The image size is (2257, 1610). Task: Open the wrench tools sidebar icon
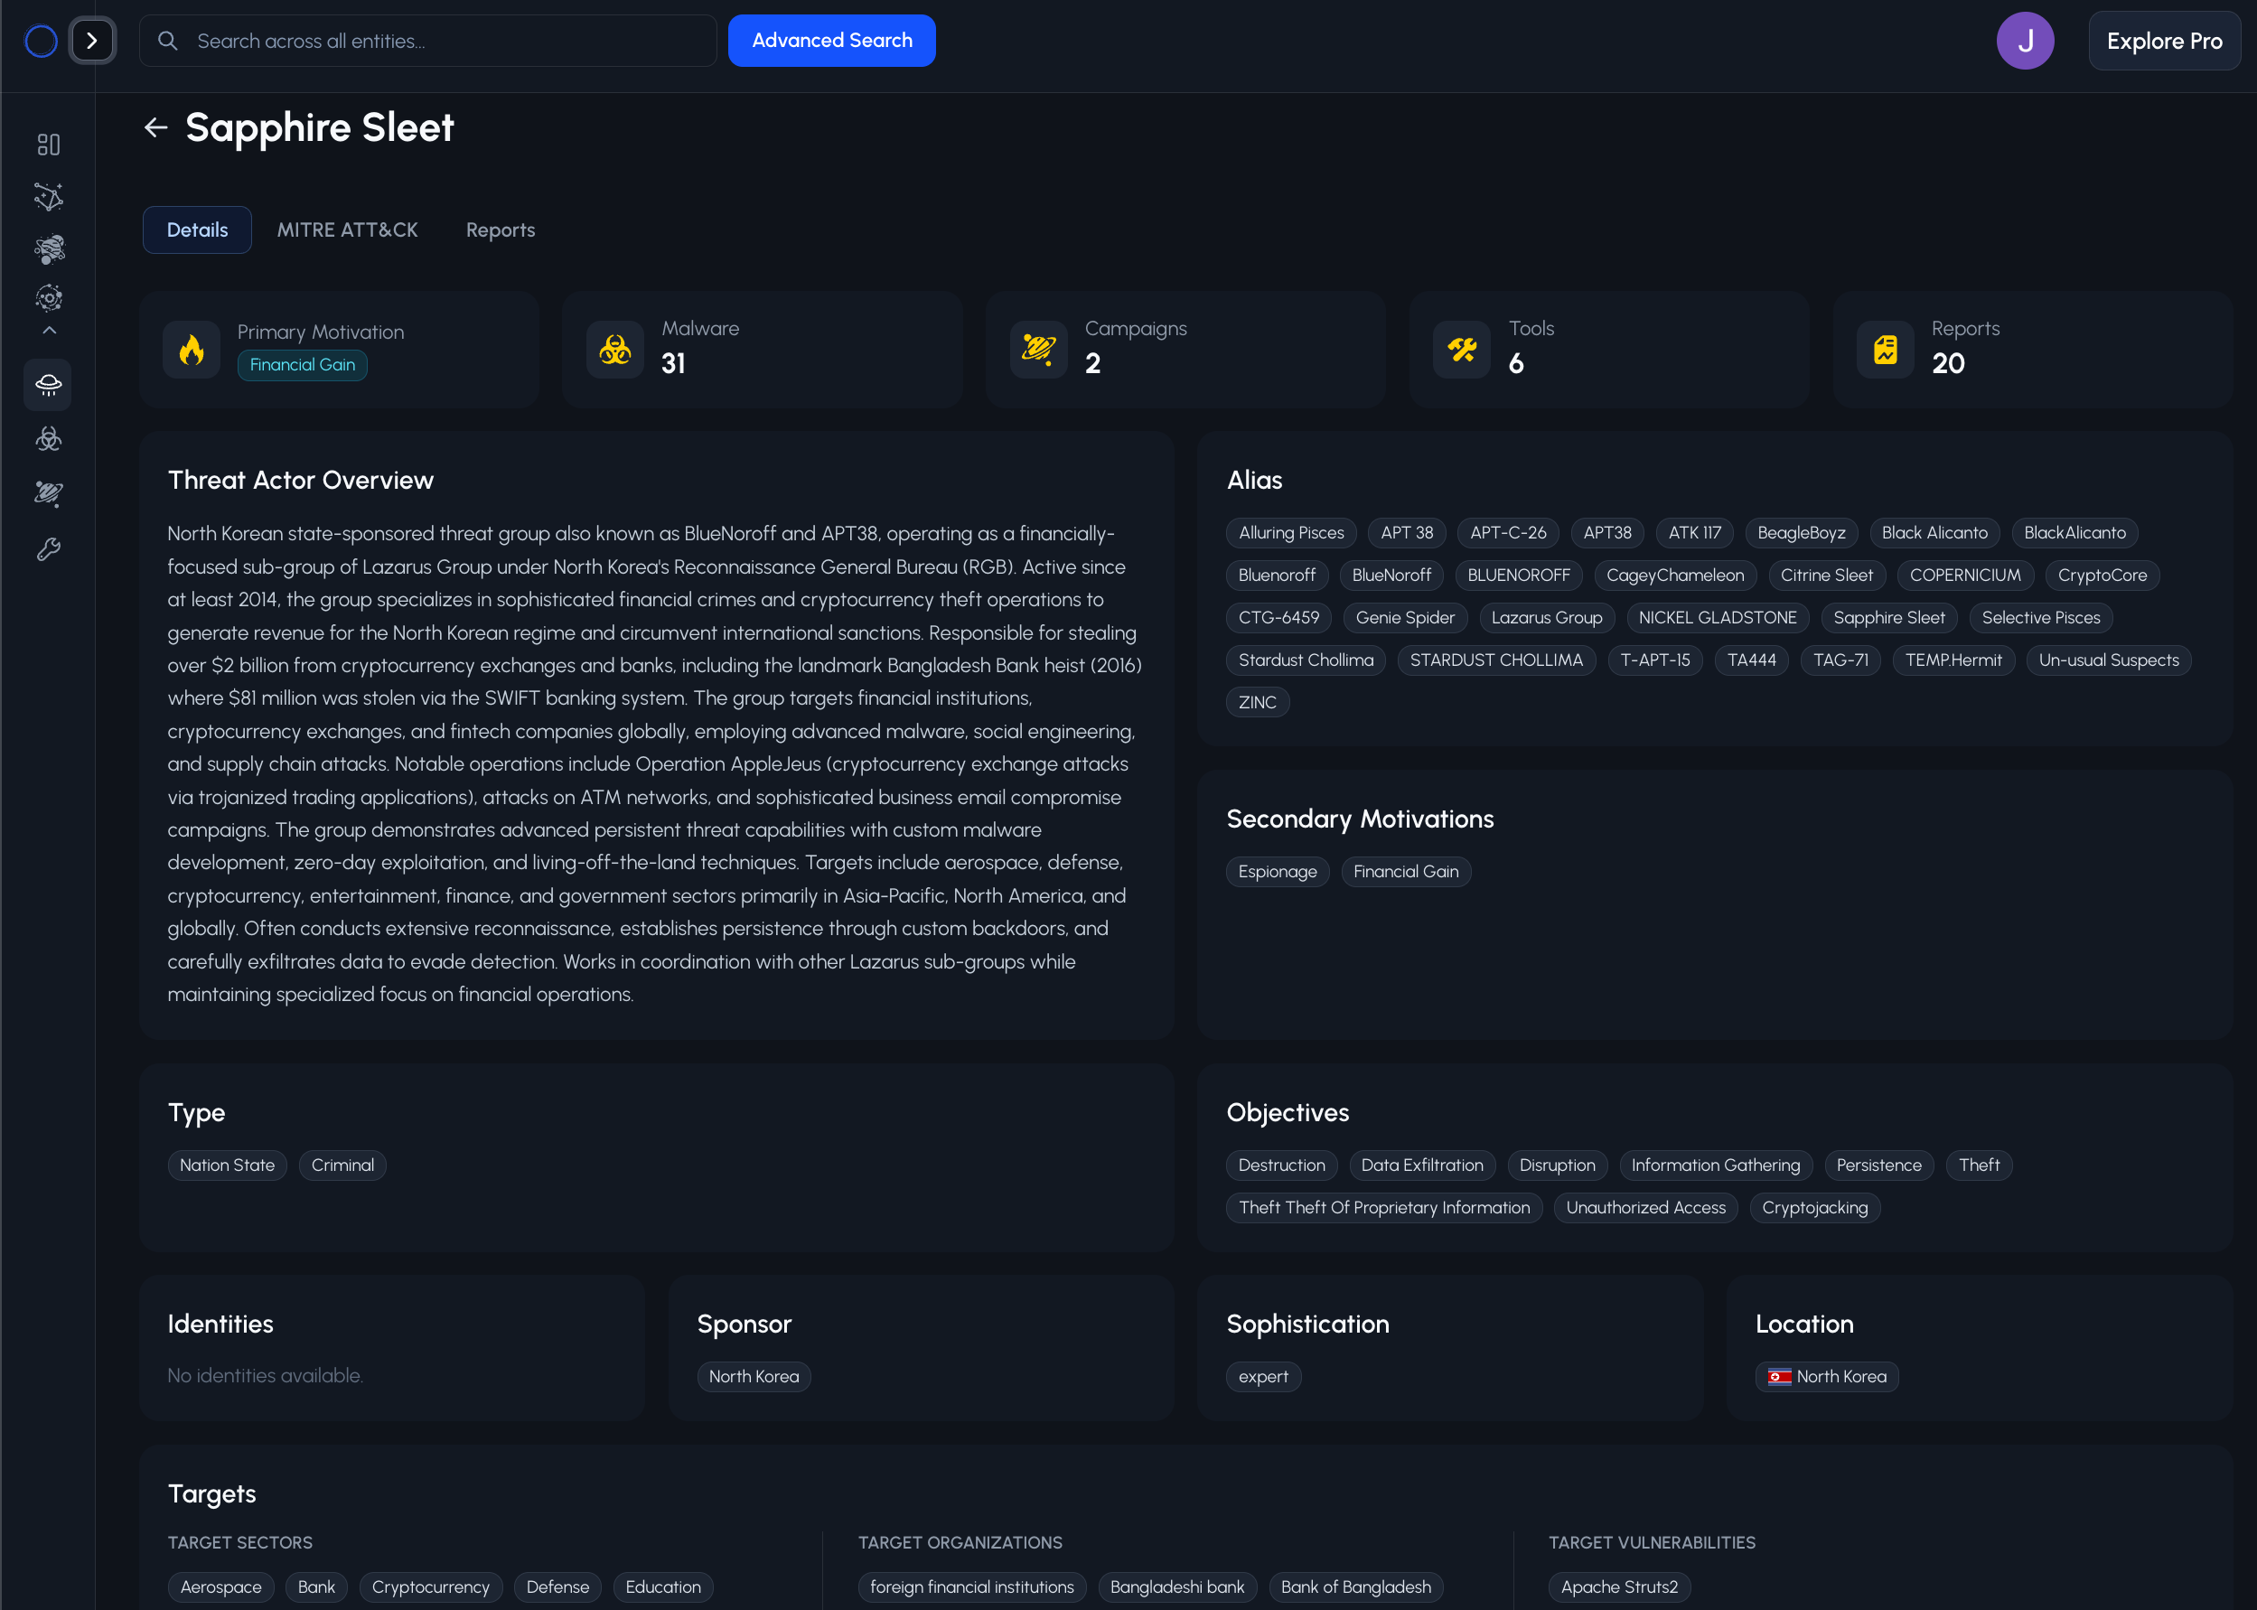pos(49,548)
